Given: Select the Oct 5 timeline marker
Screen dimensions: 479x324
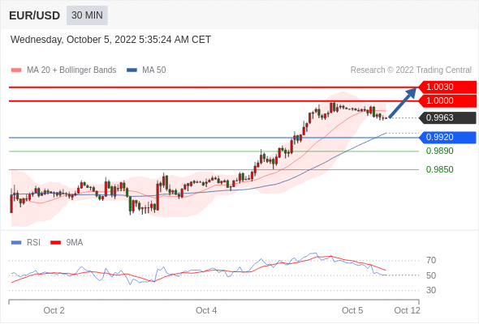Looking at the screenshot, I should point(352,310).
